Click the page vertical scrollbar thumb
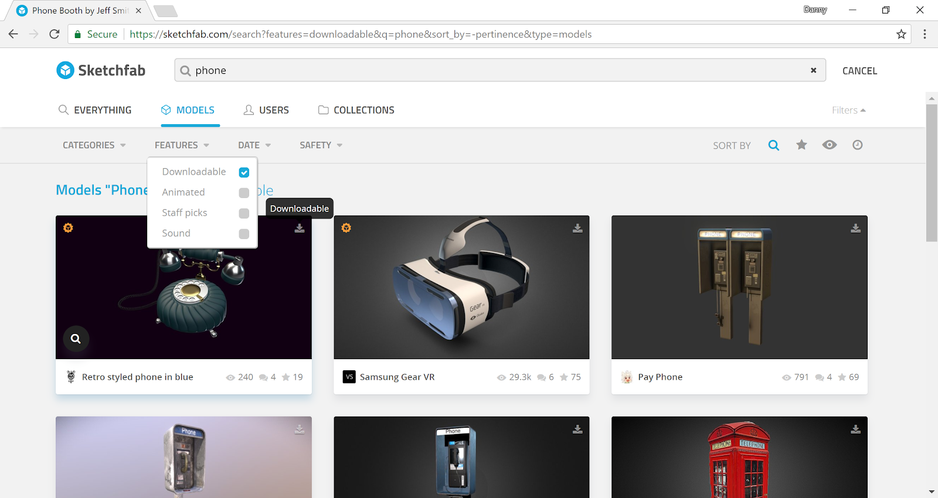This screenshot has width=938, height=498. 932,173
